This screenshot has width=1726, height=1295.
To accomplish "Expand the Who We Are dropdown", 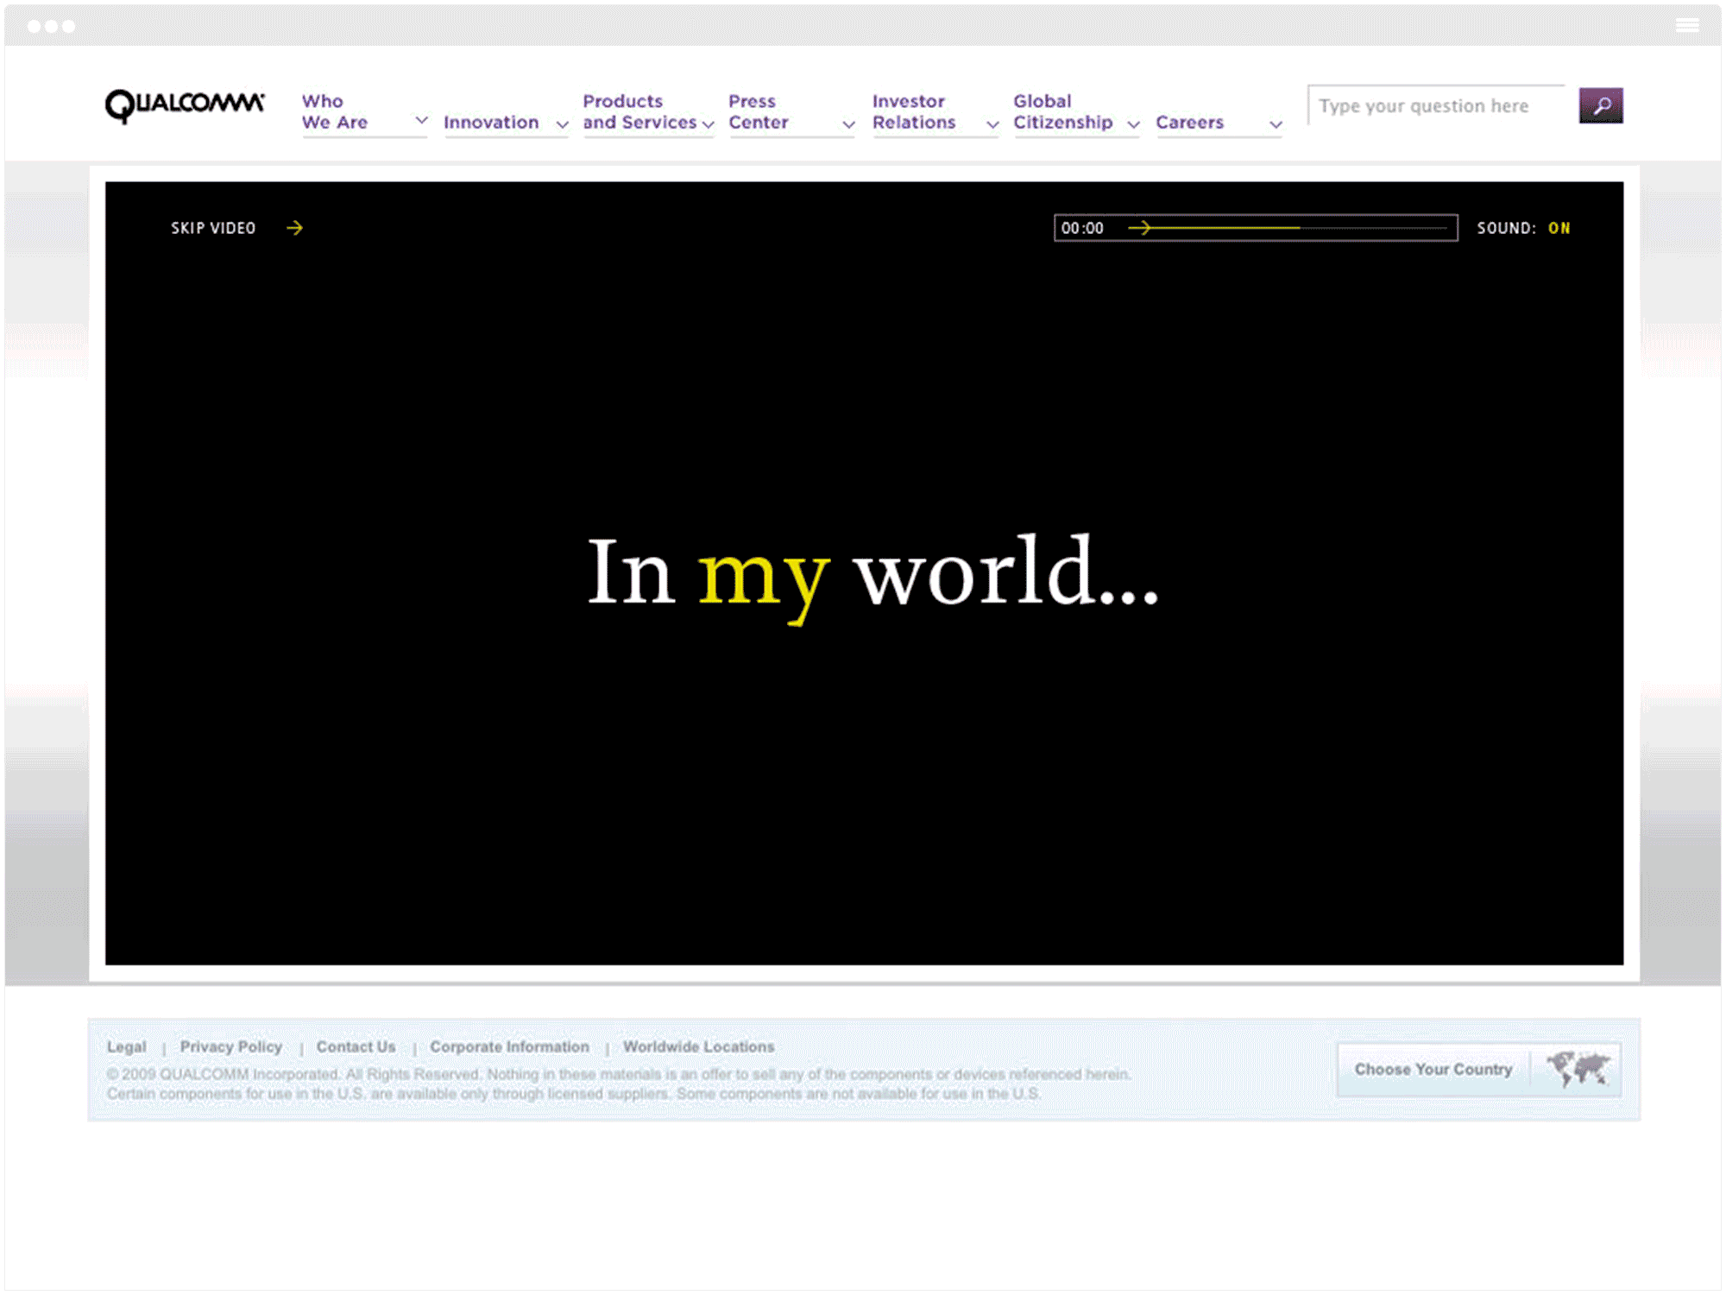I will [422, 122].
